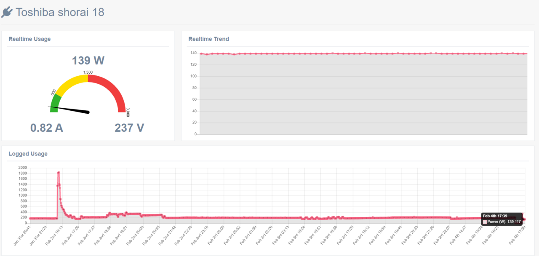
Task: Click the Feb 2nd 17:00 axis label
Action: [x=71, y=236]
